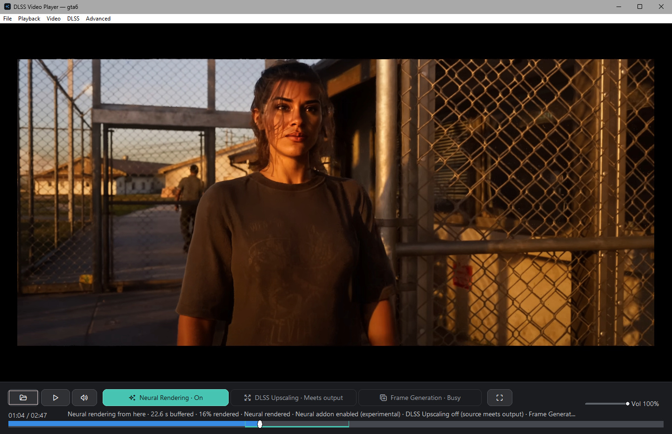Close the DLSS Video Player window
Screen dimensions: 672x434
pyautogui.click(x=661, y=7)
